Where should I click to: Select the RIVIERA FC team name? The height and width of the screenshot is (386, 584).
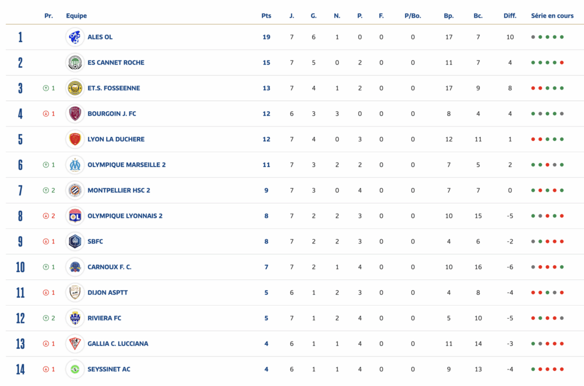tap(104, 318)
